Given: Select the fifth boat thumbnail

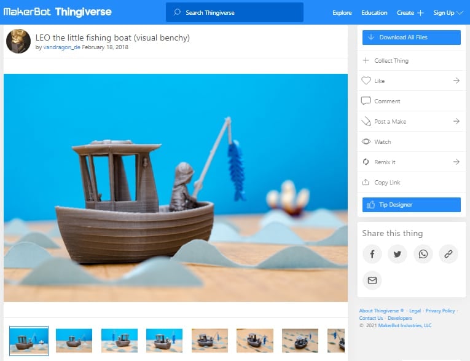Looking at the screenshot, I should click(210, 341).
